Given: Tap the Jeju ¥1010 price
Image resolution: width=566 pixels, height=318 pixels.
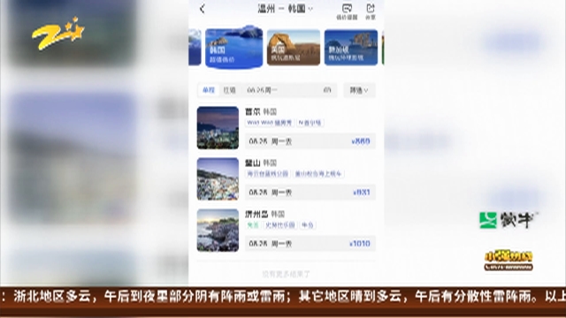Looking at the screenshot, I should tap(360, 244).
